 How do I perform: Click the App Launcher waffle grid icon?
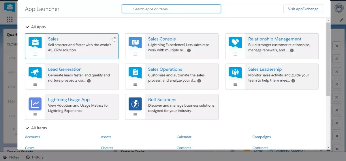[10, 20]
